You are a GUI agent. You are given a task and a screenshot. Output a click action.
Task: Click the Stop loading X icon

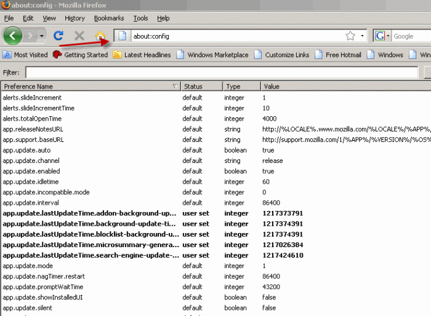coord(79,36)
